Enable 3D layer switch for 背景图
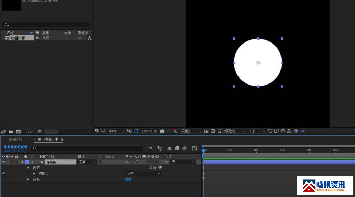The height and width of the screenshot is (197, 355). 157,162
